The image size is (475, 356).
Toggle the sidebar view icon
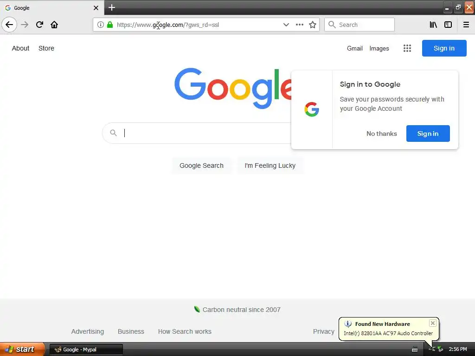point(448,25)
